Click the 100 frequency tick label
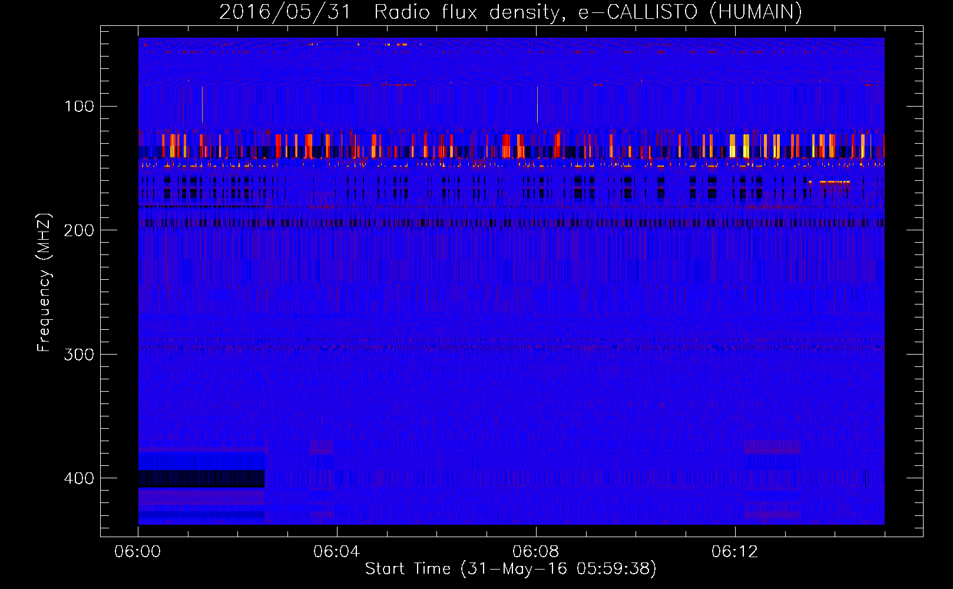 tap(80, 106)
